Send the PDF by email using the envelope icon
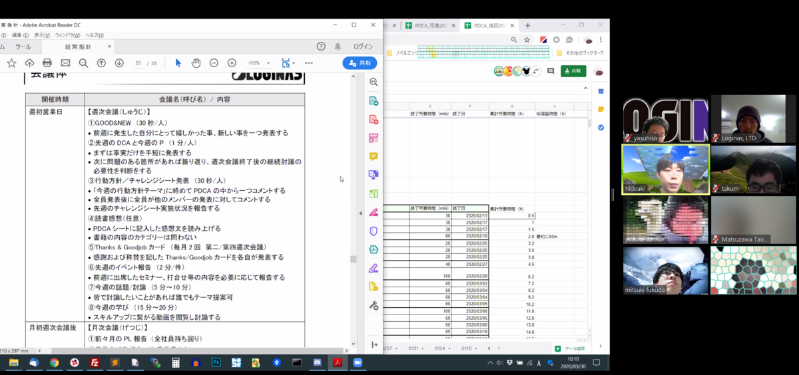Viewport: 799px width, 375px height. [65, 63]
